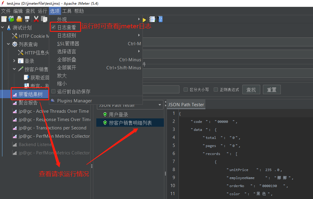Open the 查找 menu in the menu bar
The width and height of the screenshot is (313, 199).
[x=30, y=11]
